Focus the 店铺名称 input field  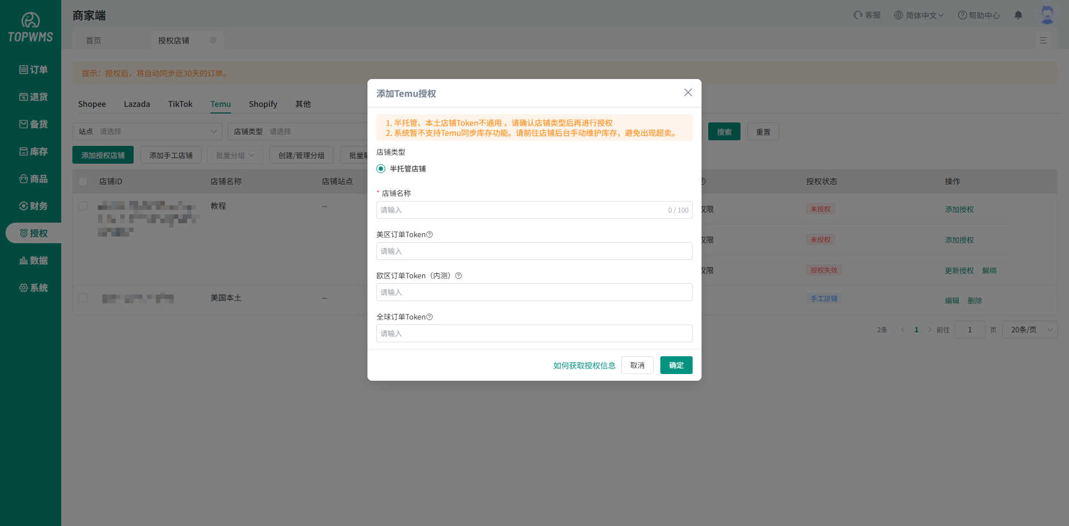(x=534, y=210)
